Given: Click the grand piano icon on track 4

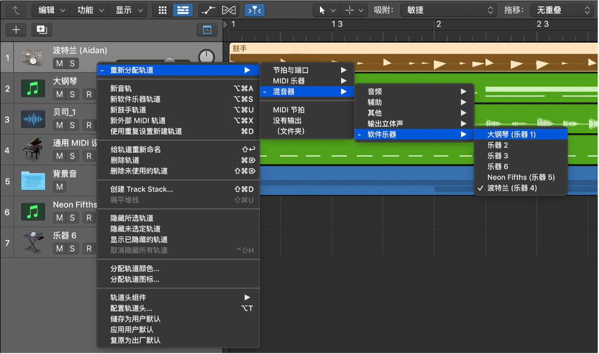Looking at the screenshot, I should 33,150.
